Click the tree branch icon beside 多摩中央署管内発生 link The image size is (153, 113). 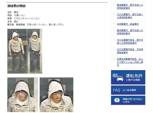point(114,58)
